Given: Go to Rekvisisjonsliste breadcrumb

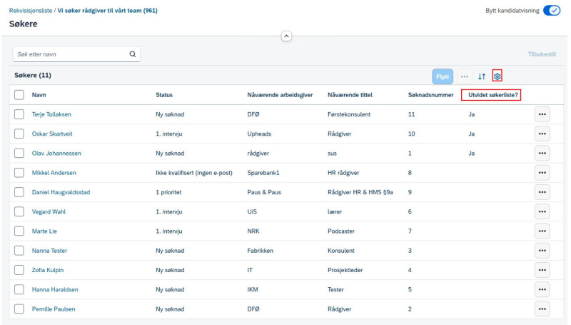Looking at the screenshot, I should tap(31, 11).
